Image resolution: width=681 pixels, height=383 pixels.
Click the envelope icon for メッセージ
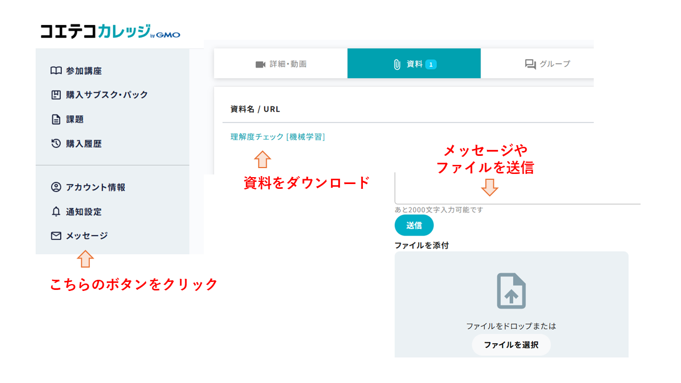(56, 236)
